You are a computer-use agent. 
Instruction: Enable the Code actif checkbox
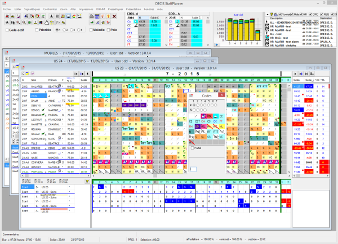click(7, 30)
